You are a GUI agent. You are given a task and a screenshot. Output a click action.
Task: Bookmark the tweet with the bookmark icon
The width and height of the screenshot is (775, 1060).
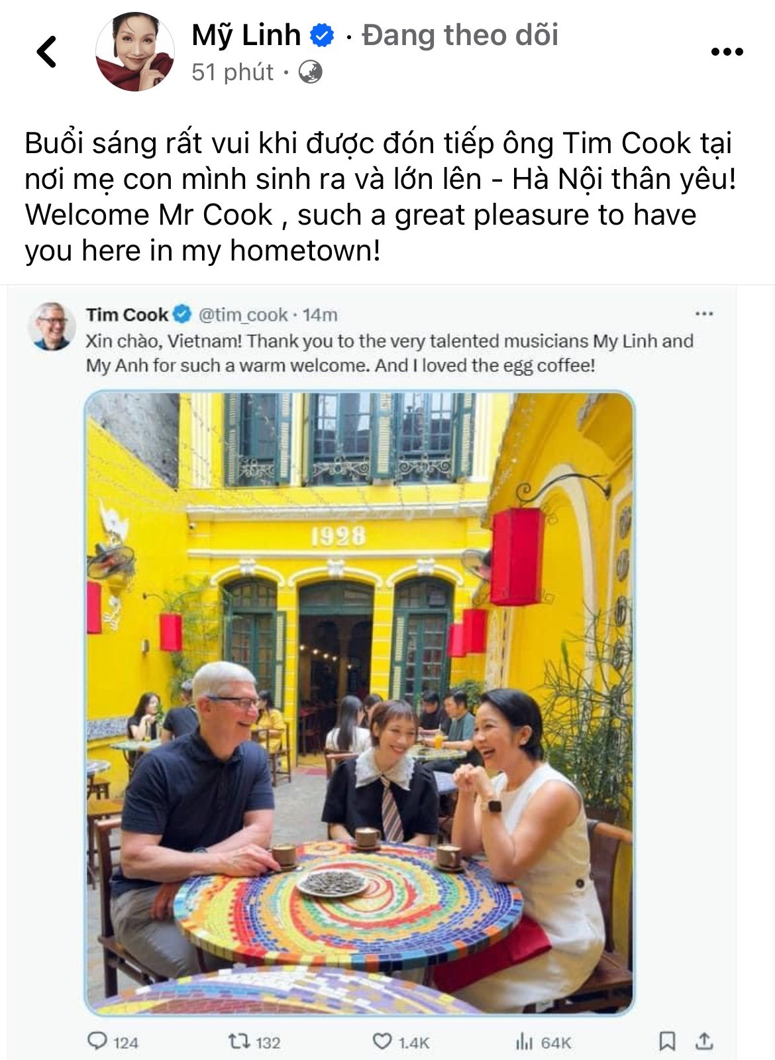point(668,1041)
